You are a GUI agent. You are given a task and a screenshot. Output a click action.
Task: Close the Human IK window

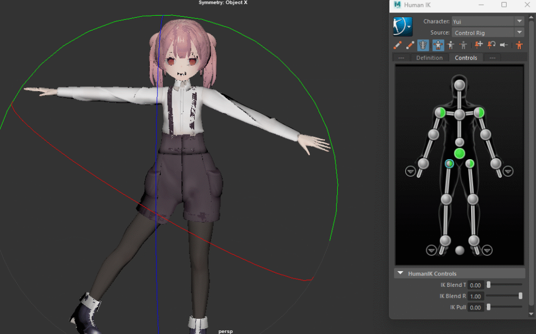527,5
